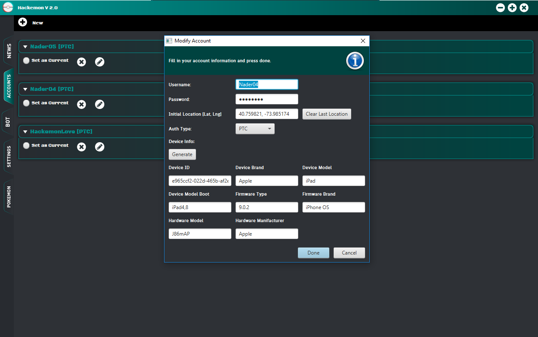The width and height of the screenshot is (538, 337).
Task: Click the Done button
Action: pyautogui.click(x=313, y=253)
